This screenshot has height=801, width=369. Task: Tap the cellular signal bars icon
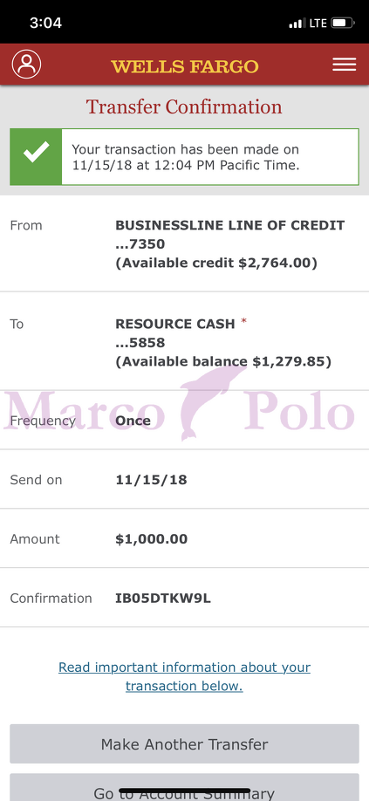click(297, 23)
